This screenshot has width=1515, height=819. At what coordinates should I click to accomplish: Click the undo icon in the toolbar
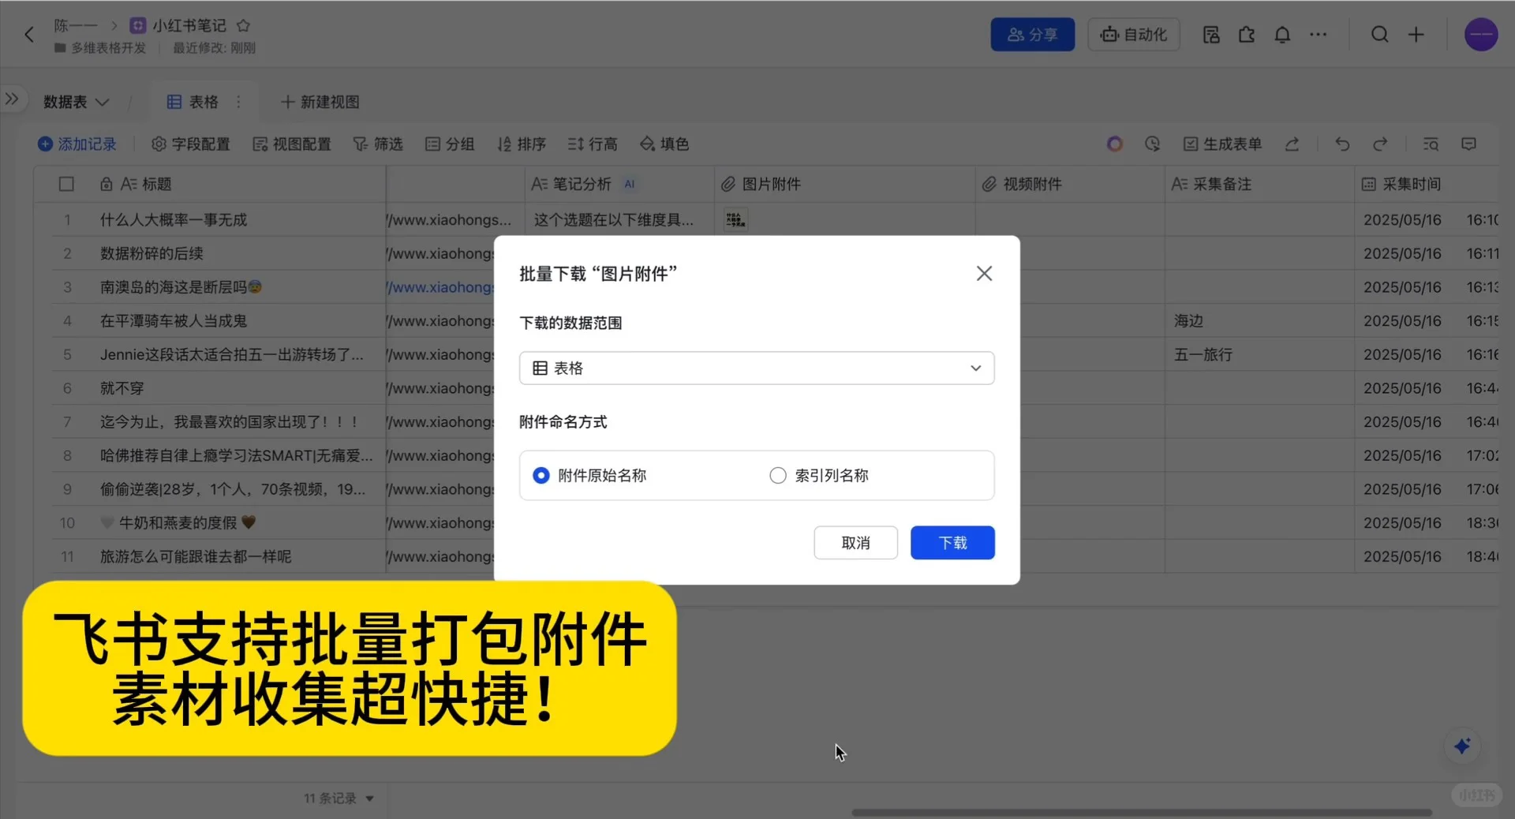pos(1341,144)
